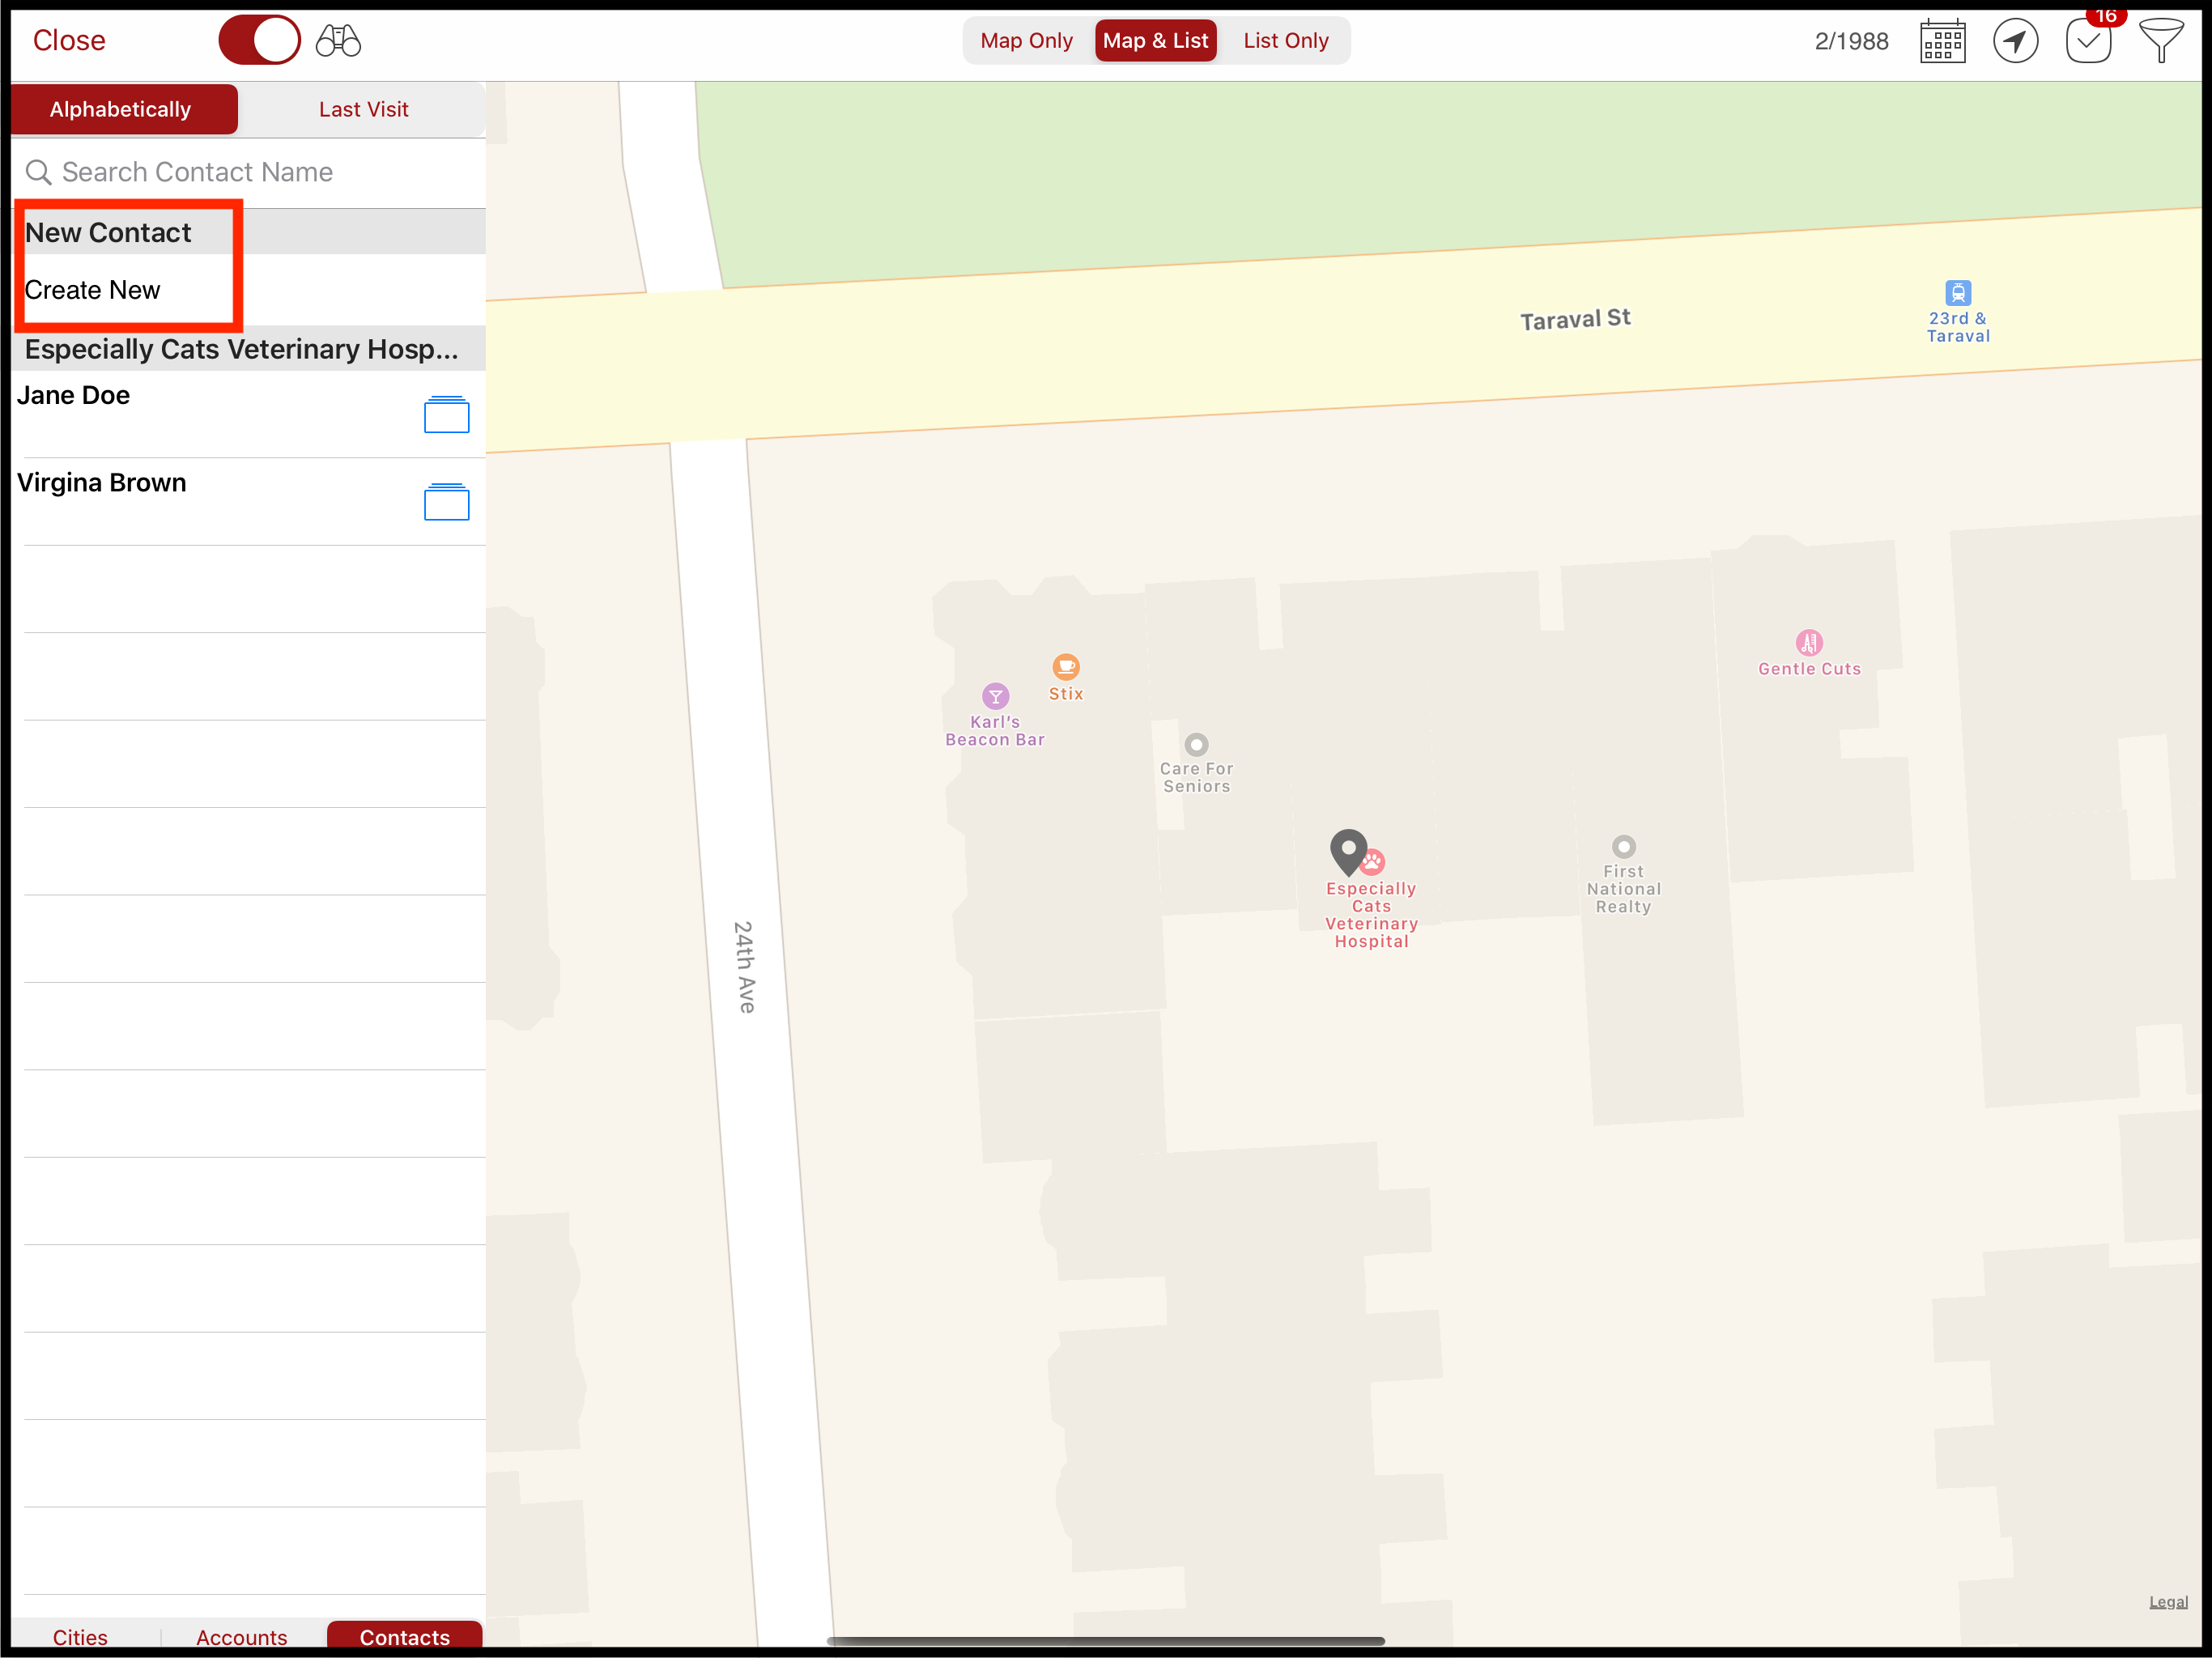Select Map Only view mode
2212x1658 pixels.
[x=1026, y=40]
